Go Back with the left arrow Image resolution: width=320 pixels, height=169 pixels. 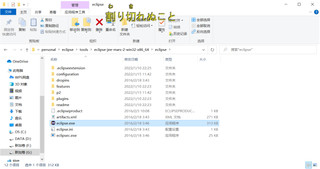click(6, 50)
